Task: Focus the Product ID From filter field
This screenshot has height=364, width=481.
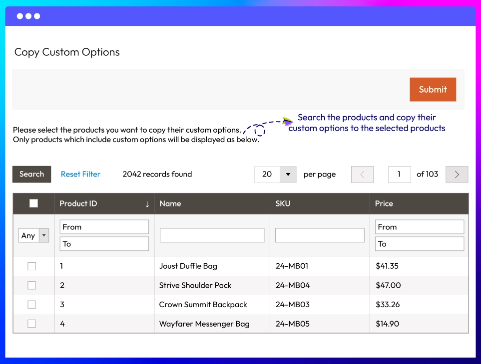Action: pos(104,227)
